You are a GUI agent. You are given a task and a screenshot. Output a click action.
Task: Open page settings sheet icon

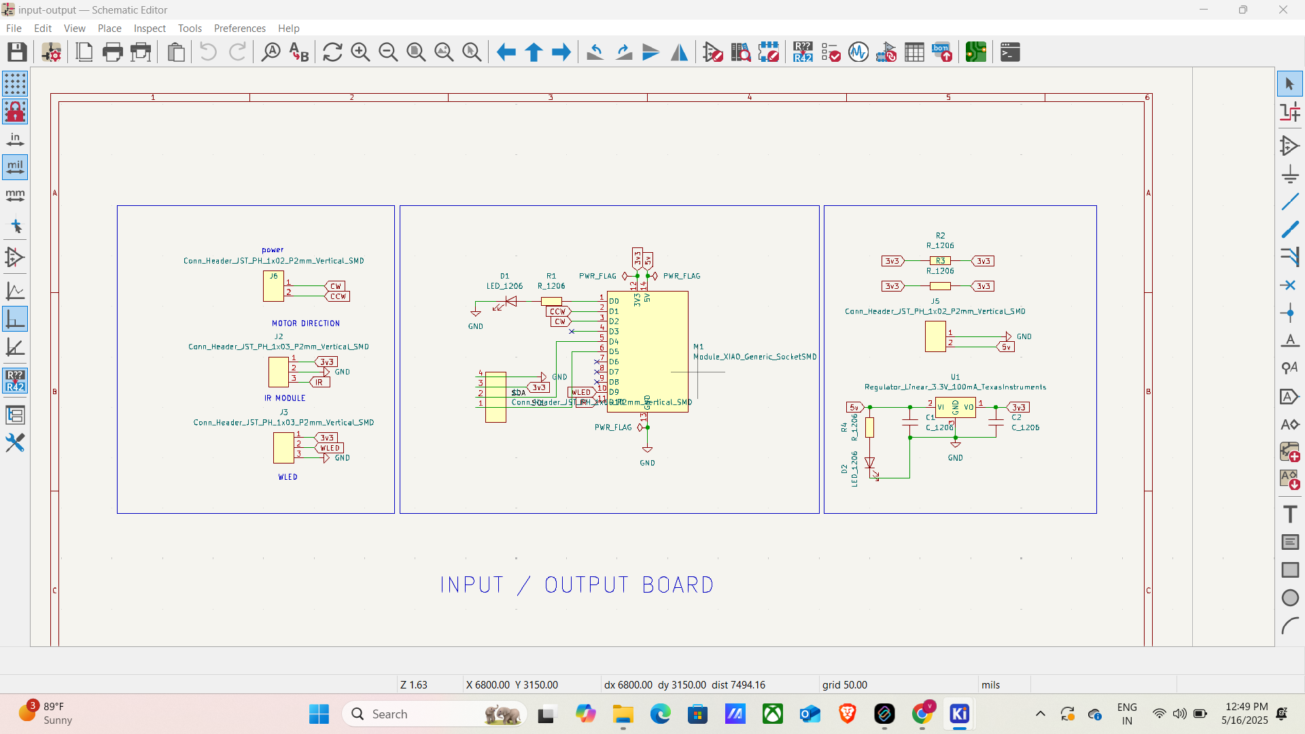(x=84, y=52)
